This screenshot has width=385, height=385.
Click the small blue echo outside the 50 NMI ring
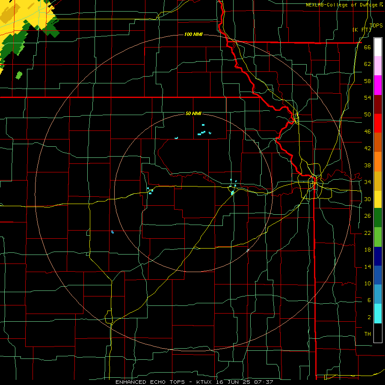pos(113,232)
